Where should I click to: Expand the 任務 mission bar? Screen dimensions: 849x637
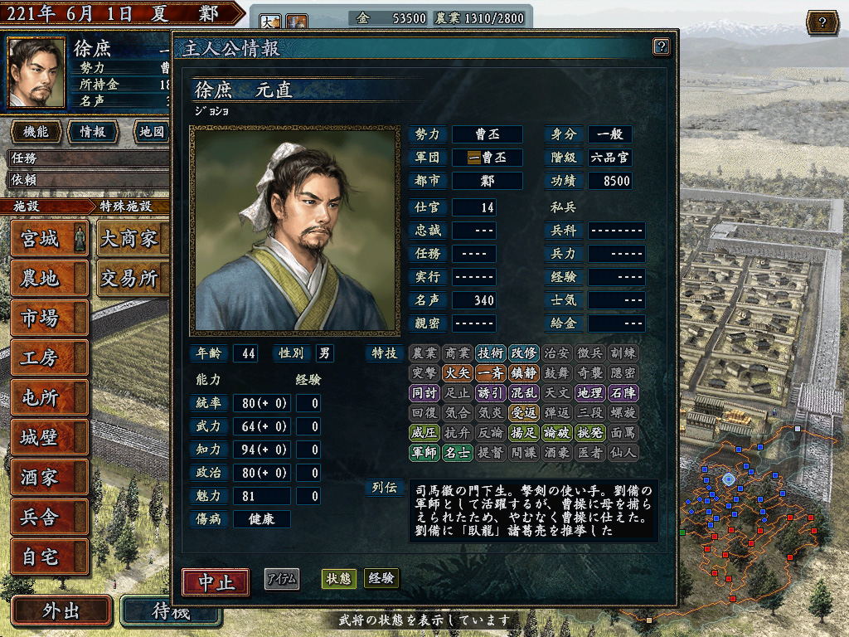(88, 158)
